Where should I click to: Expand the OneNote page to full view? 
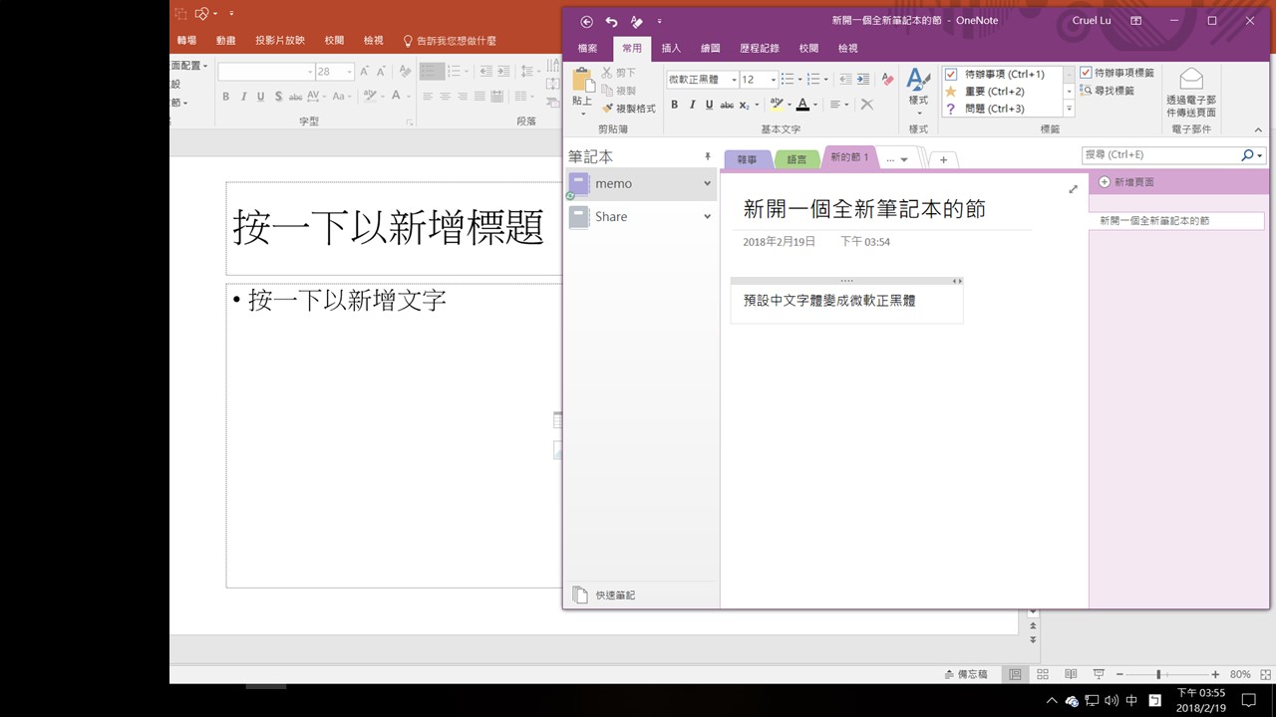pos(1073,189)
